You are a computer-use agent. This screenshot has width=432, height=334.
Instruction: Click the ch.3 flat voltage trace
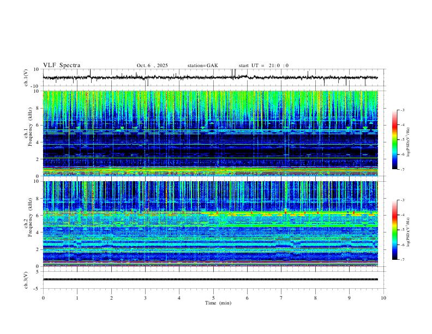click(x=210, y=279)
